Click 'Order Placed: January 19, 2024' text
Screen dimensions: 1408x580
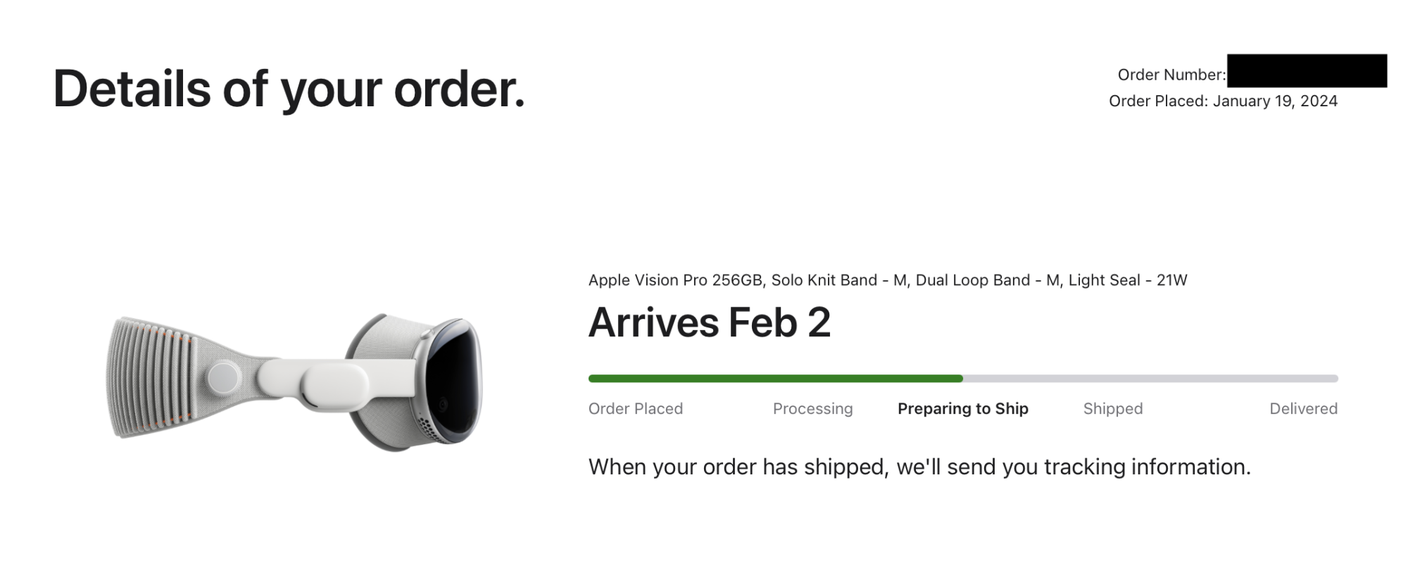1223,101
